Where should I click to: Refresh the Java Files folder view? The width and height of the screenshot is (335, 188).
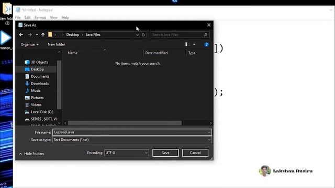143,35
